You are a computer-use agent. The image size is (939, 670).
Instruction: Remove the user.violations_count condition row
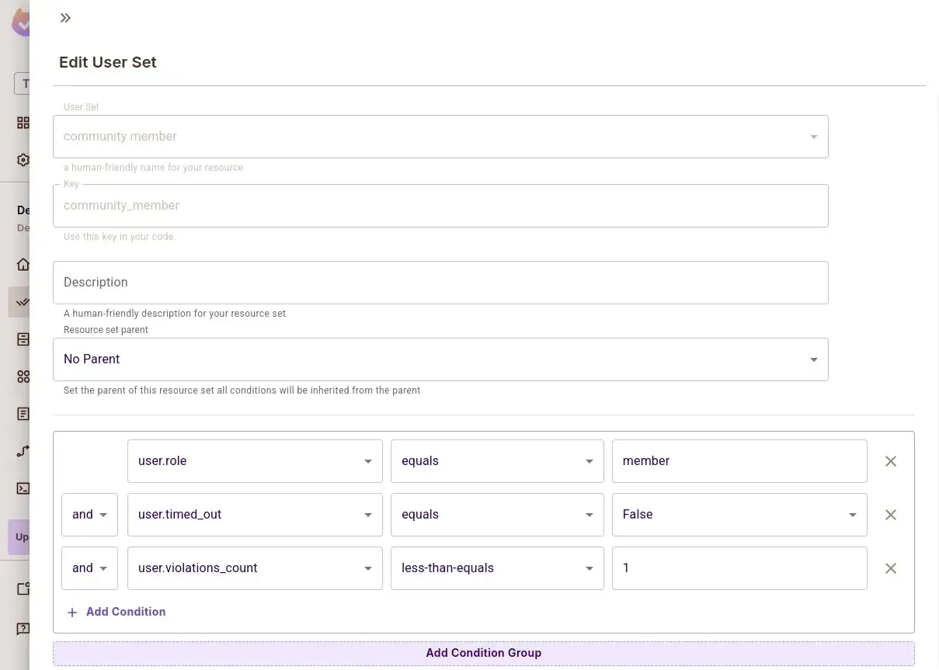click(x=890, y=568)
